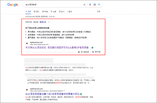Expand the arrow after consumption-patterns URL
This screenshot has width=157, height=103.
pos(64,91)
